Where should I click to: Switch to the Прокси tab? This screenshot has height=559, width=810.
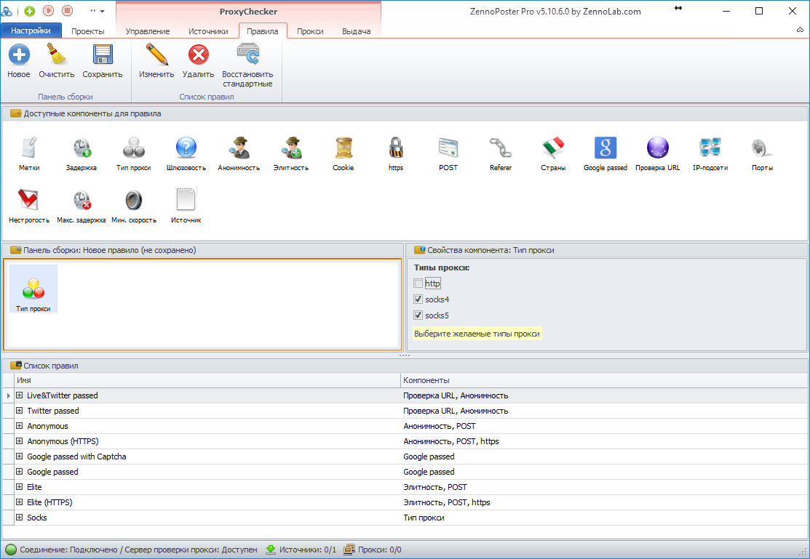tap(310, 31)
